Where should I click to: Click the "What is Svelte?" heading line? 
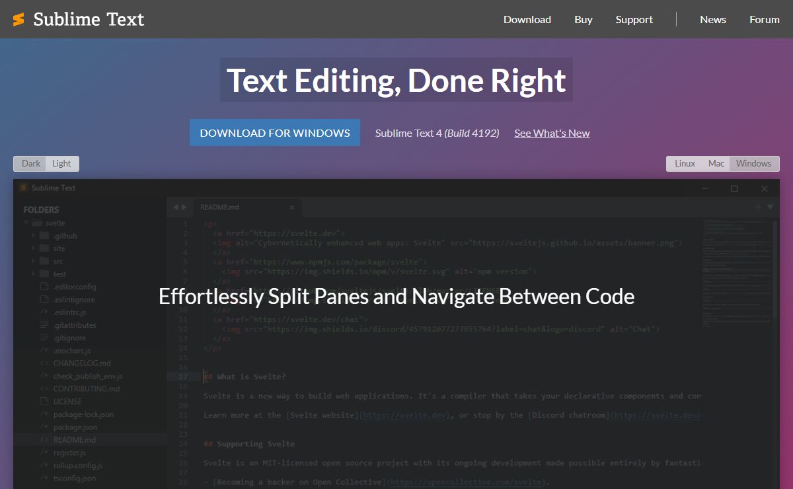(x=245, y=377)
